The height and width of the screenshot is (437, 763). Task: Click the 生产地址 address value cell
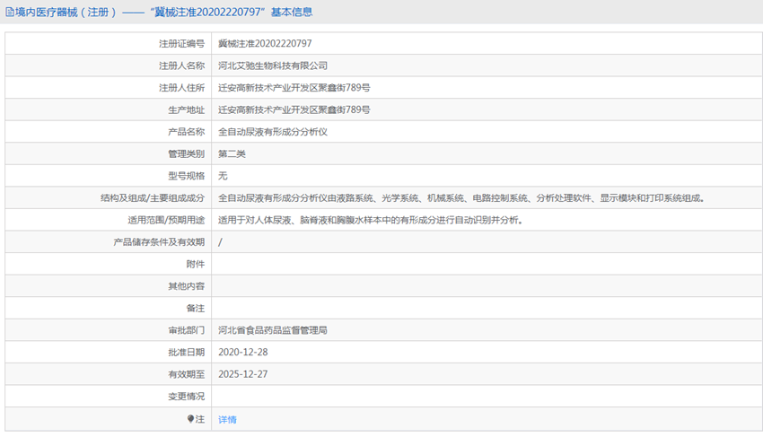coord(487,109)
